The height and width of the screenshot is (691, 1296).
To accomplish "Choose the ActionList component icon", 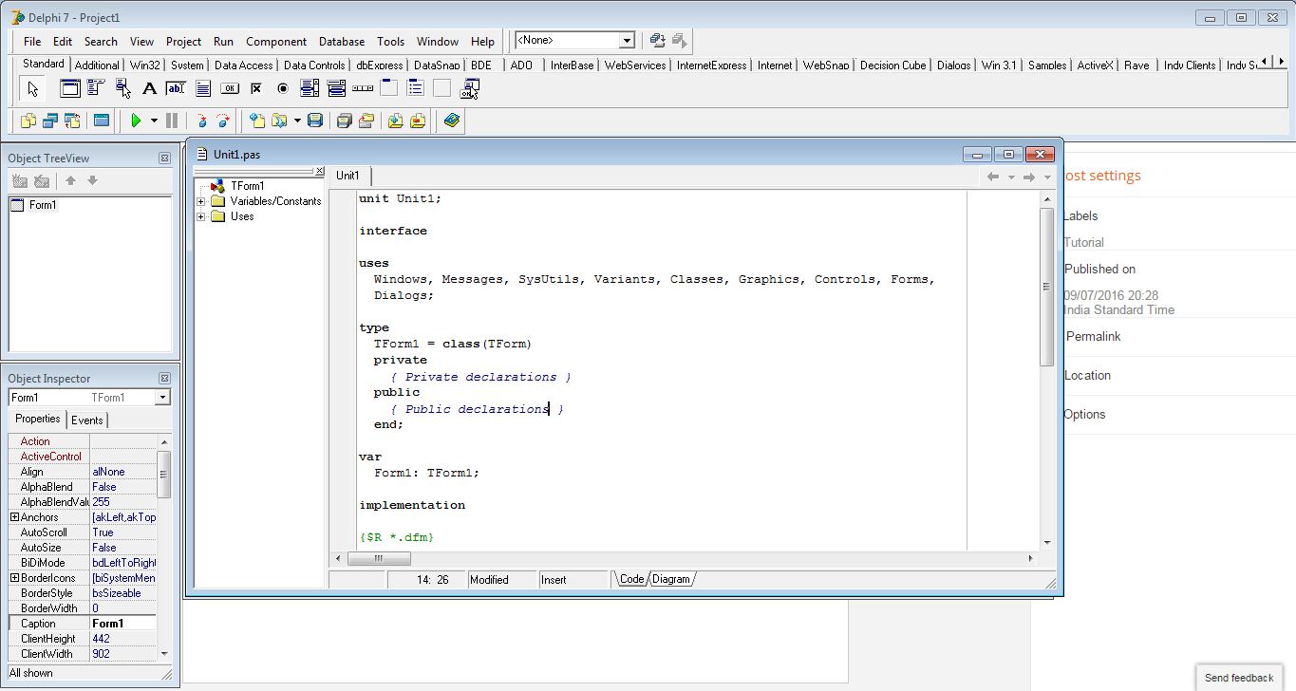I will tap(470, 89).
